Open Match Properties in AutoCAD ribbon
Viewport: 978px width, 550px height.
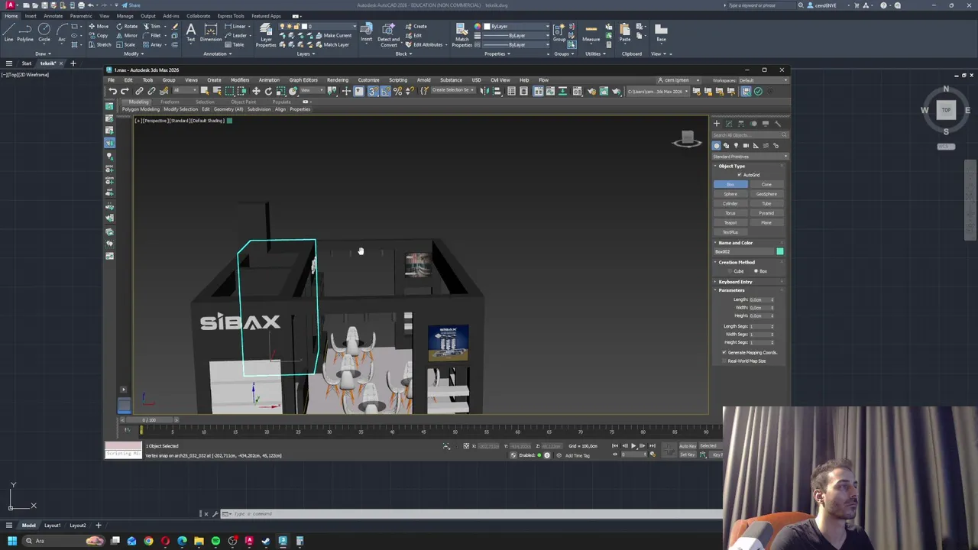tap(462, 34)
